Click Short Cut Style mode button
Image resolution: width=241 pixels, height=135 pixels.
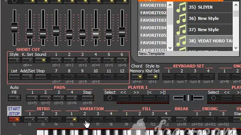pyautogui.click(x=14, y=60)
